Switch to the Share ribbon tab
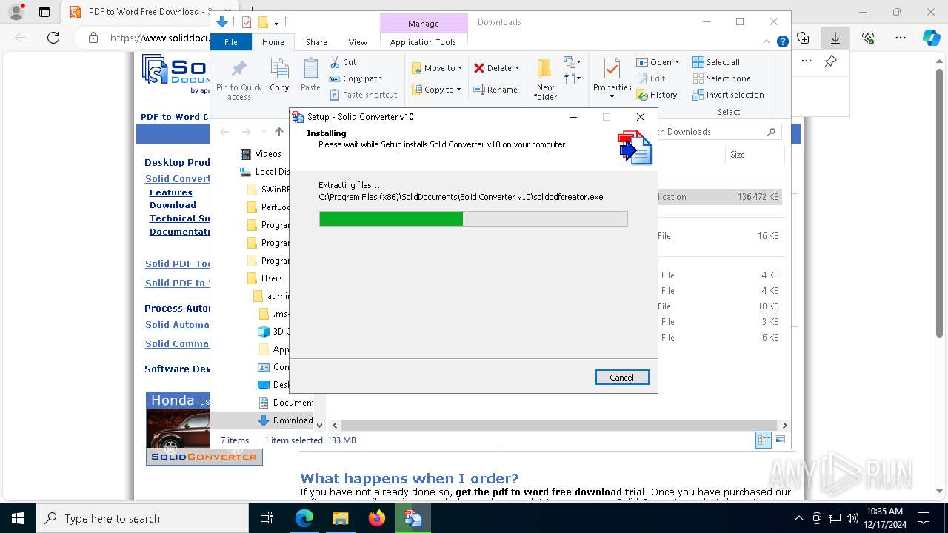Viewport: 948px width, 533px height. pos(316,42)
